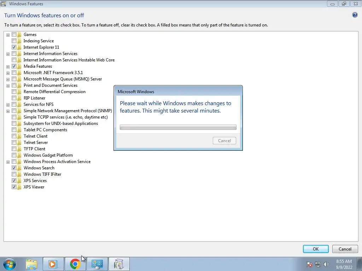The height and width of the screenshot is (271, 362).
Task: Uncheck the XPS Viewer checkbox
Action: coord(14,187)
